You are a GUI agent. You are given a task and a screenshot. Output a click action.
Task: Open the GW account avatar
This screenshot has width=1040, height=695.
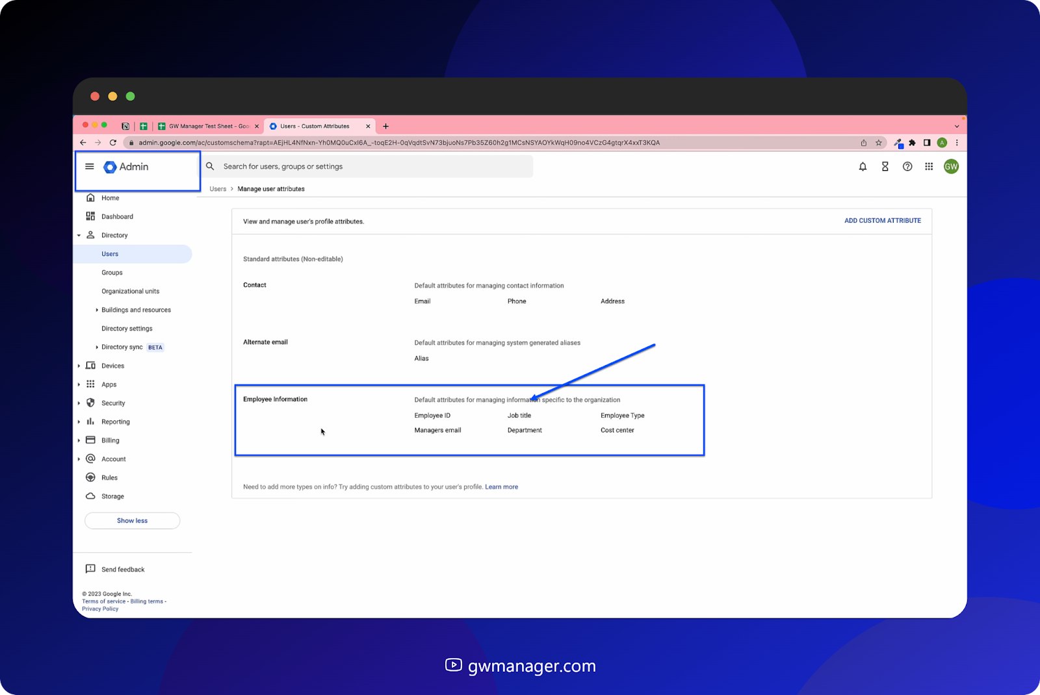951,167
